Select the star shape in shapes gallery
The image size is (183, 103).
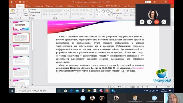click(109, 15)
